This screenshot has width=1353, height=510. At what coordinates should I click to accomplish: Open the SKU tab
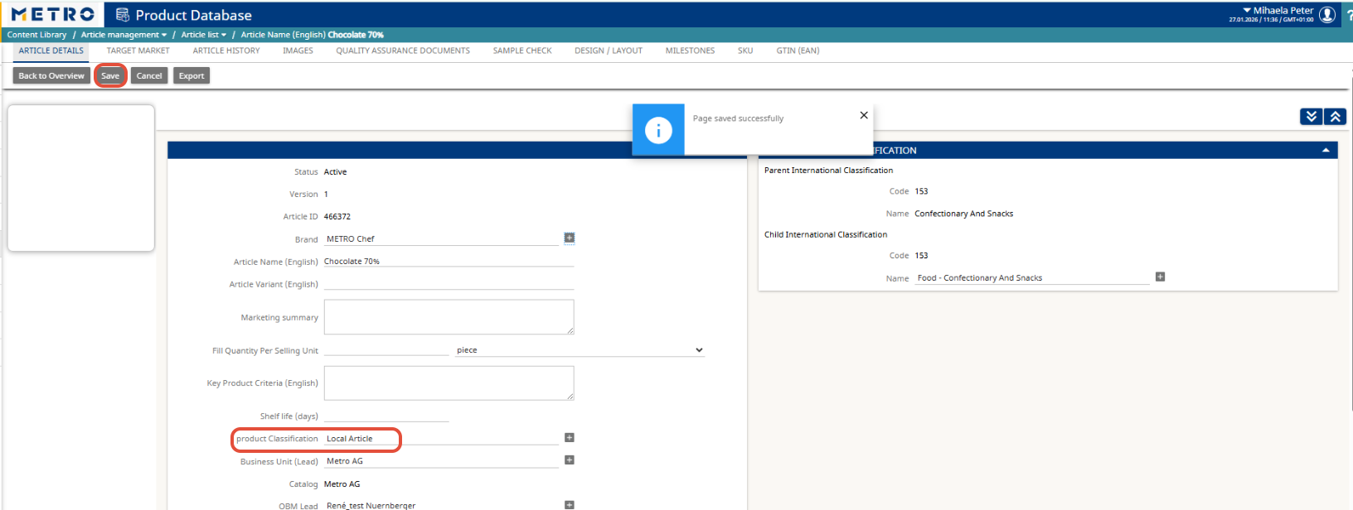[745, 51]
